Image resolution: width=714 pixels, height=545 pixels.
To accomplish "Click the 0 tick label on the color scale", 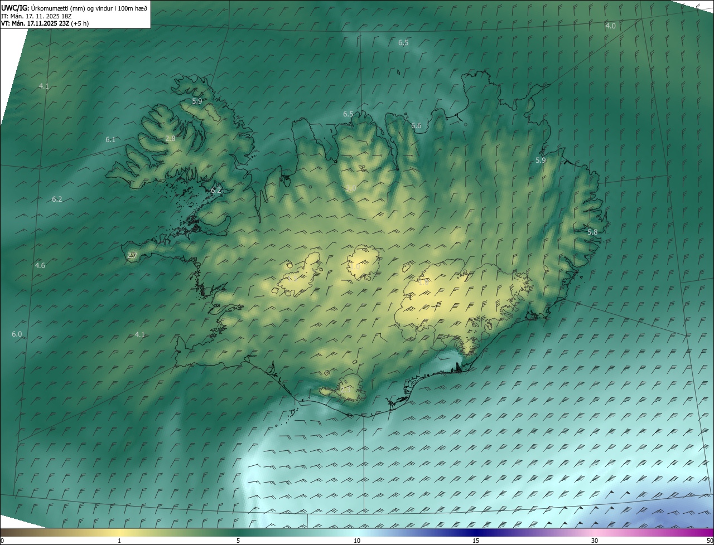I will click(2, 541).
